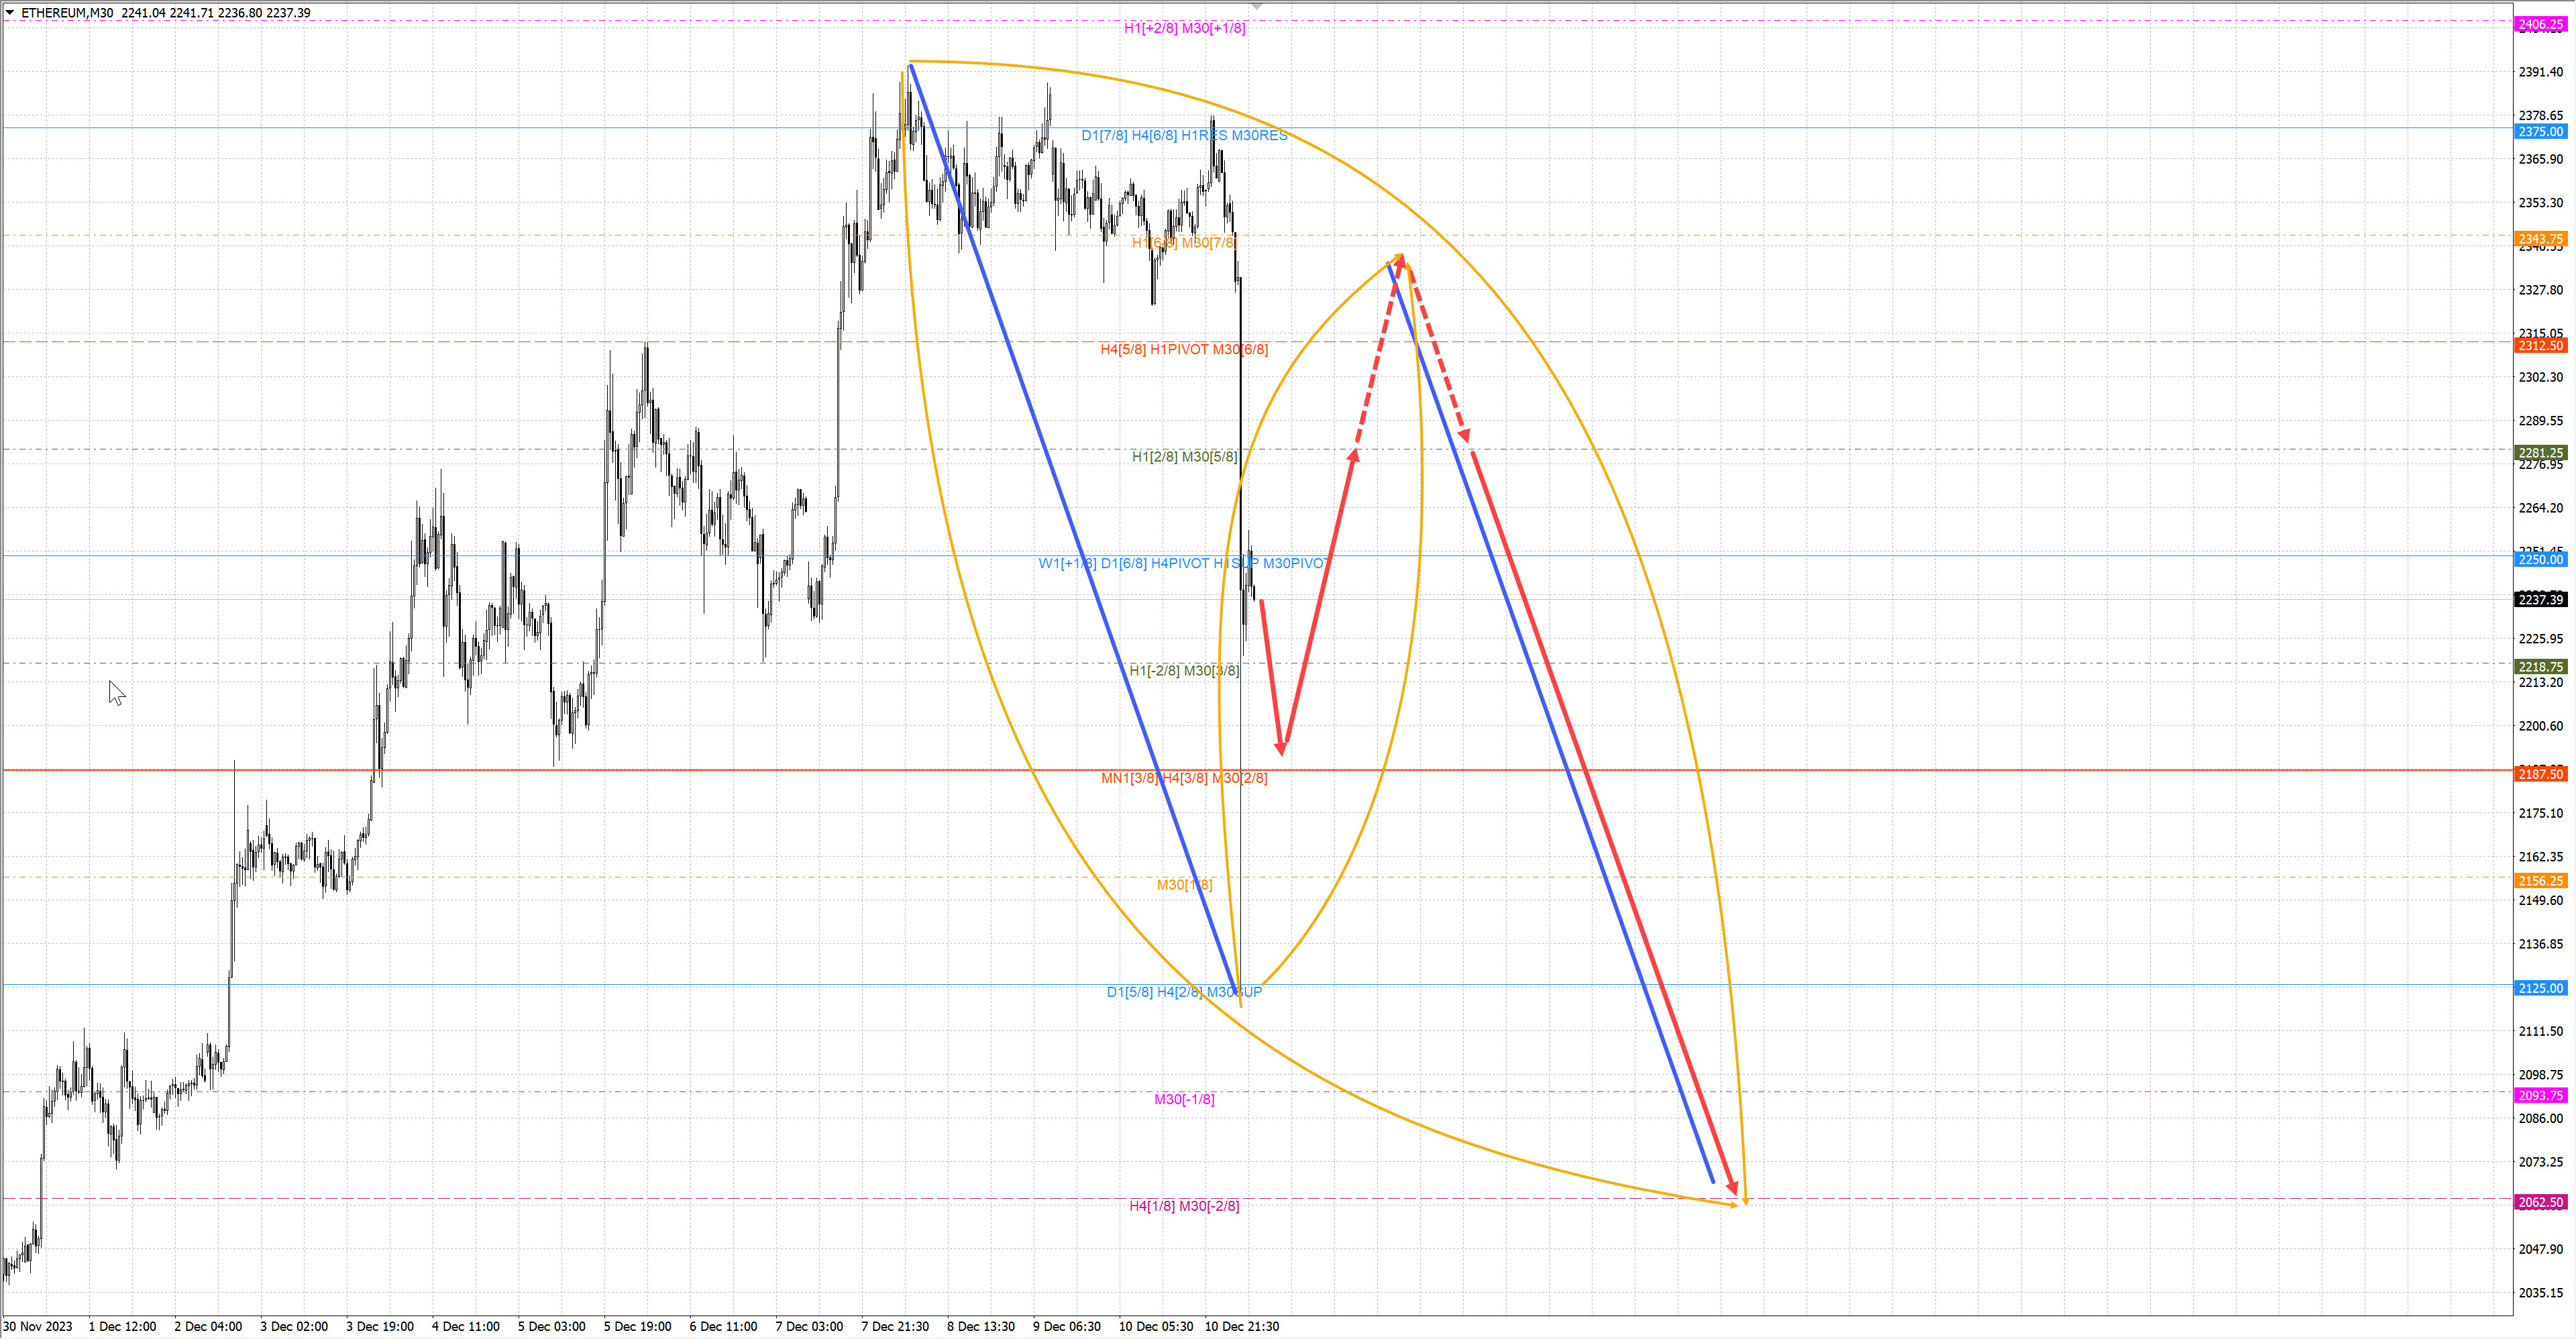Select the 'H1[2/8] M30[5/8]' level label
This screenshot has height=1339, width=2576.
[1184, 457]
